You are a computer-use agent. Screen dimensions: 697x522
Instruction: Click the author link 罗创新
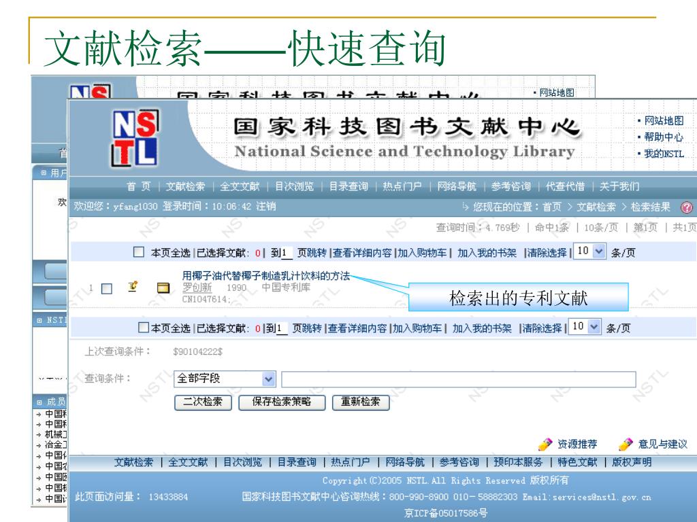pos(197,288)
